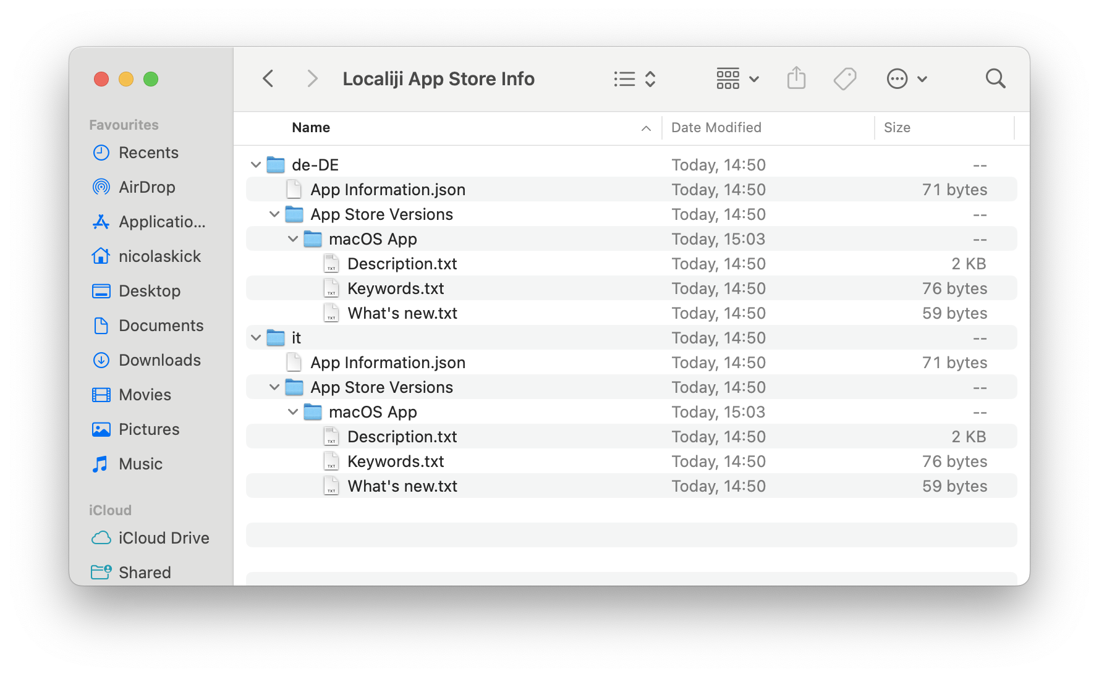Screen dimensions: 1099x677
Task: Click the iCloud sidebar section heading
Action: coord(110,510)
